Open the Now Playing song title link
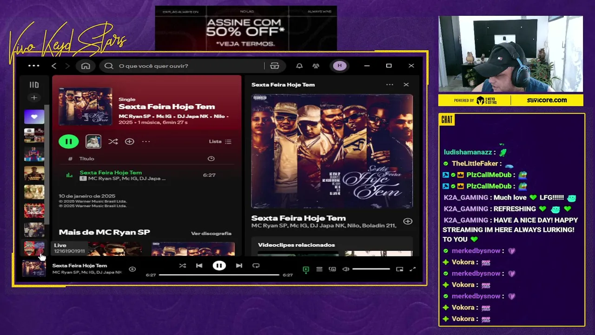Screen dimensions: 595x335 click(x=298, y=218)
